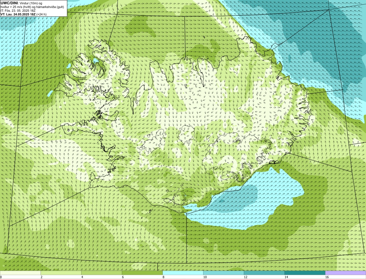The height and width of the screenshot is (279, 366).
Task: Select the 14–16 m/s dark teal legend swatch
Action: pos(305,273)
